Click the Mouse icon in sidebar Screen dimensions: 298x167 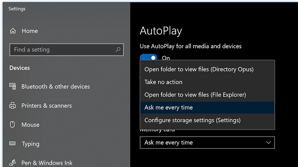(13, 125)
